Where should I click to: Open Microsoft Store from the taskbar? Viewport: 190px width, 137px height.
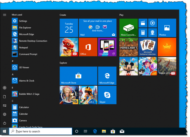point(113,131)
